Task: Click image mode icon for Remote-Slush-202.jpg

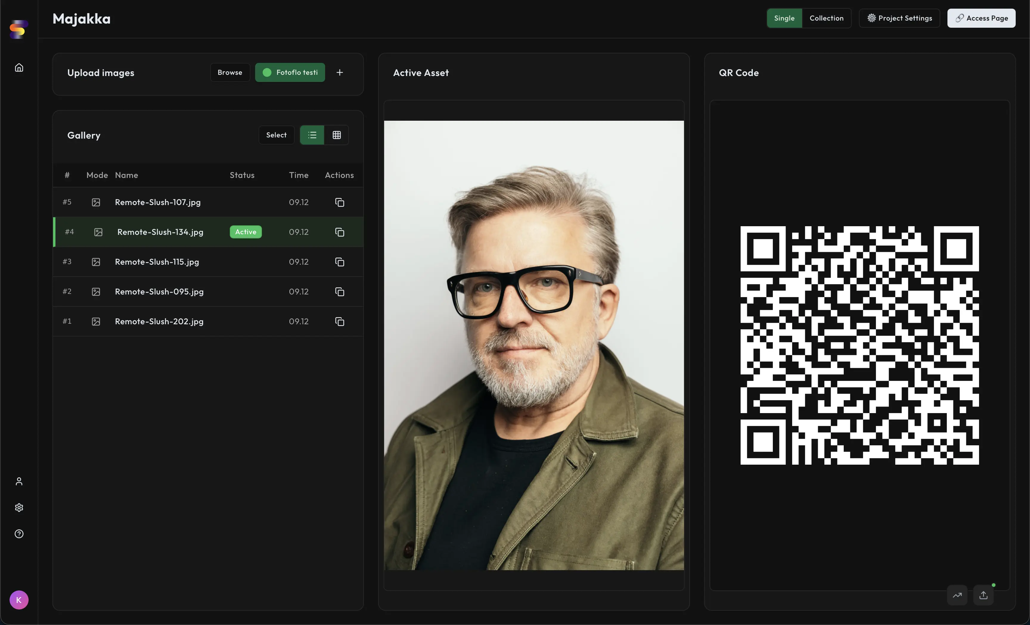Action: (96, 322)
